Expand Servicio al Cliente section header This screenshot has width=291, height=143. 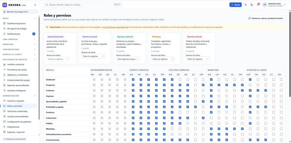[19, 54]
